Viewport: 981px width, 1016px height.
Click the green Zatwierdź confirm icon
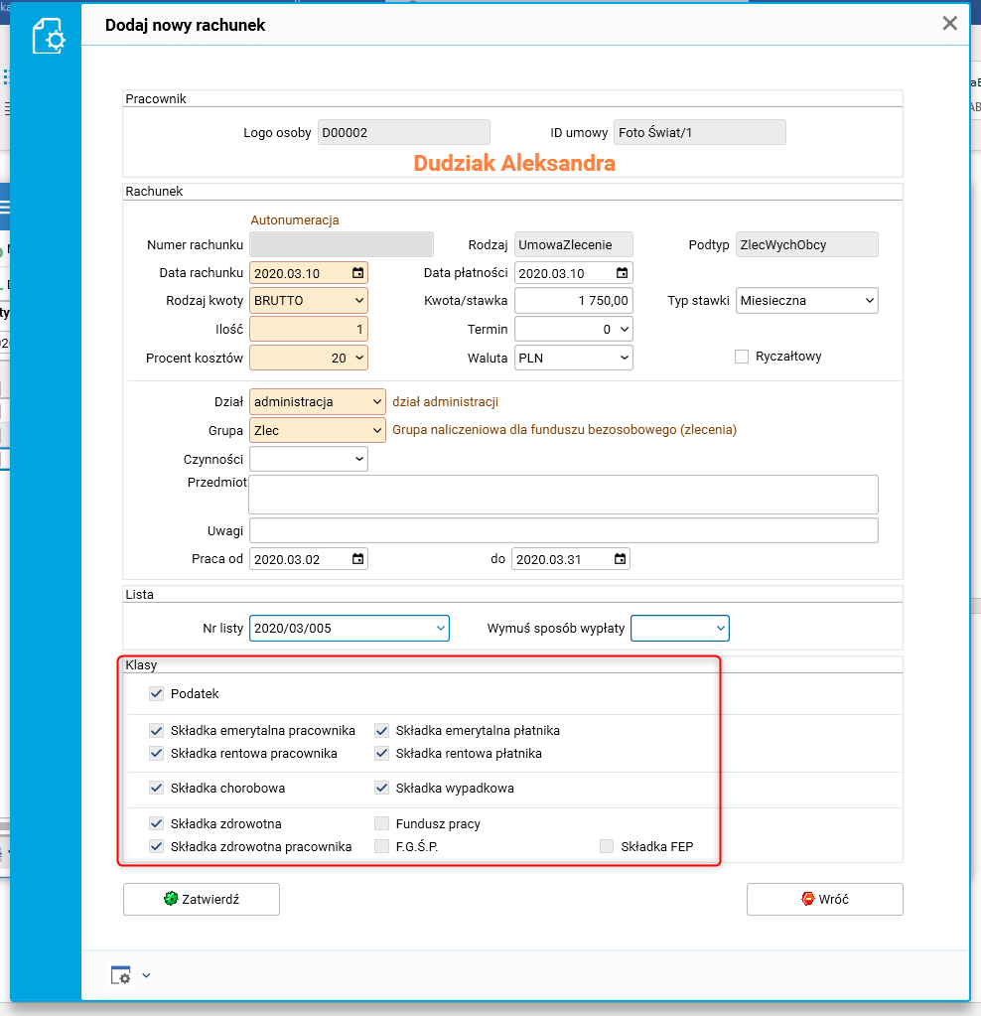(x=171, y=899)
